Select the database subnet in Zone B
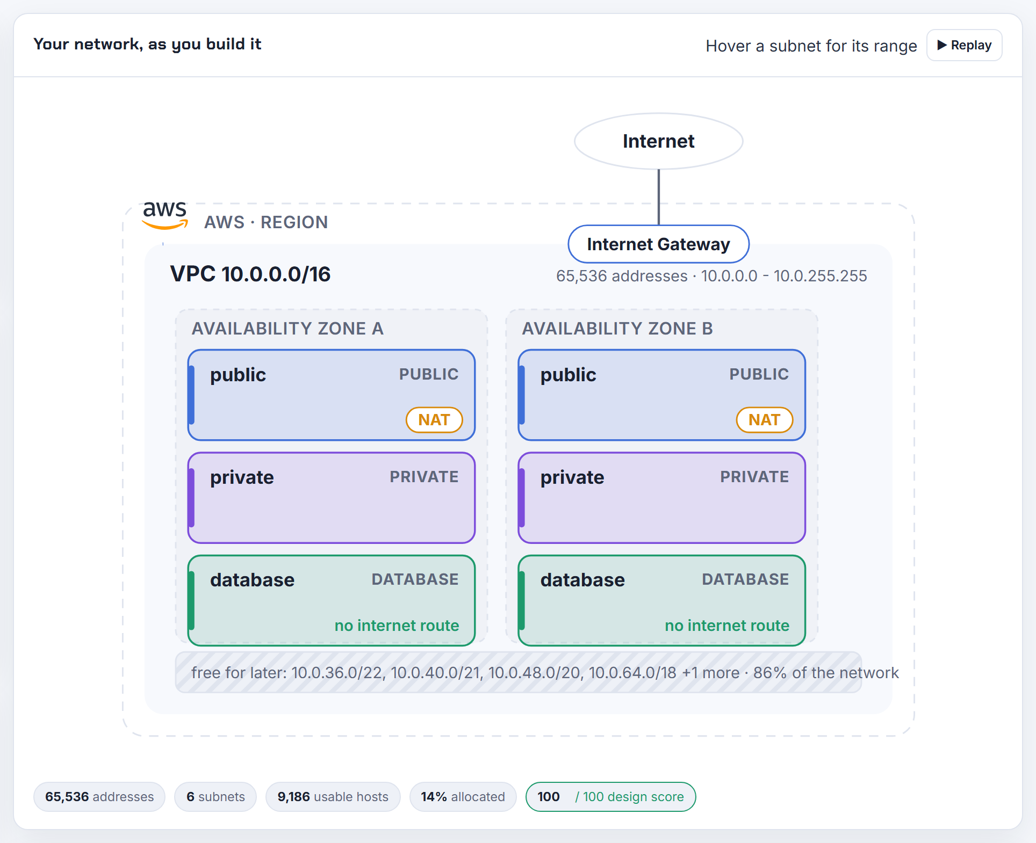1036x843 pixels. point(662,600)
